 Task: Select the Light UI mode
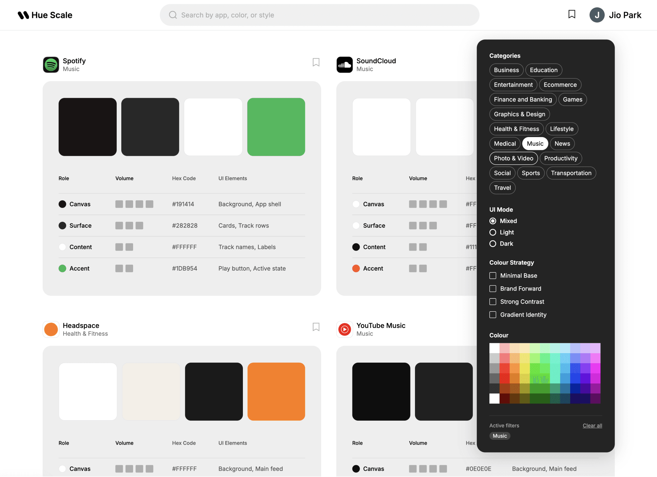coord(493,232)
